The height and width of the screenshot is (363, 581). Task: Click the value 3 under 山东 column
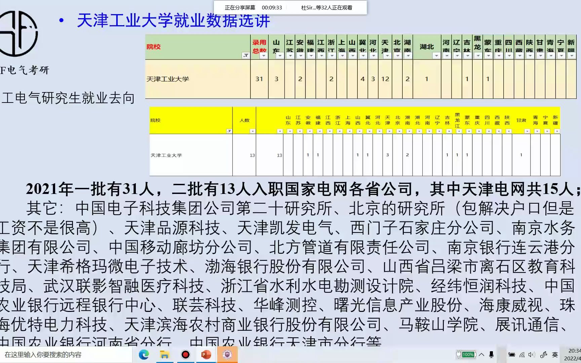click(x=276, y=79)
